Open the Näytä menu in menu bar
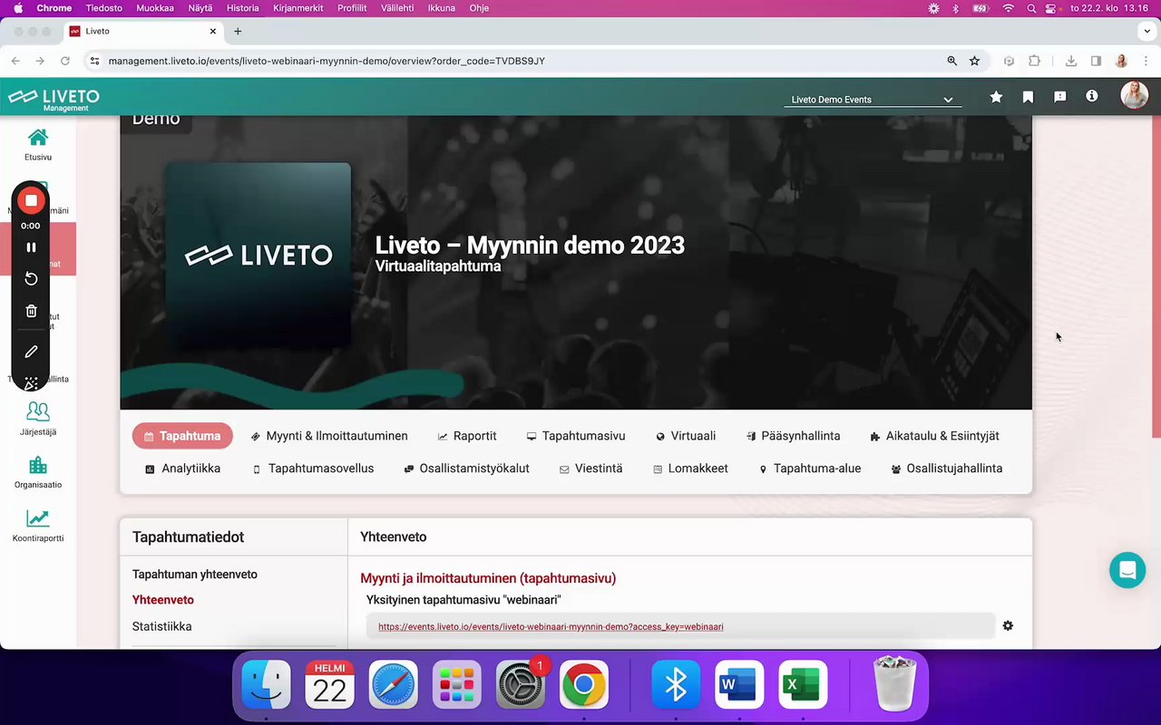This screenshot has width=1161, height=725. [200, 8]
